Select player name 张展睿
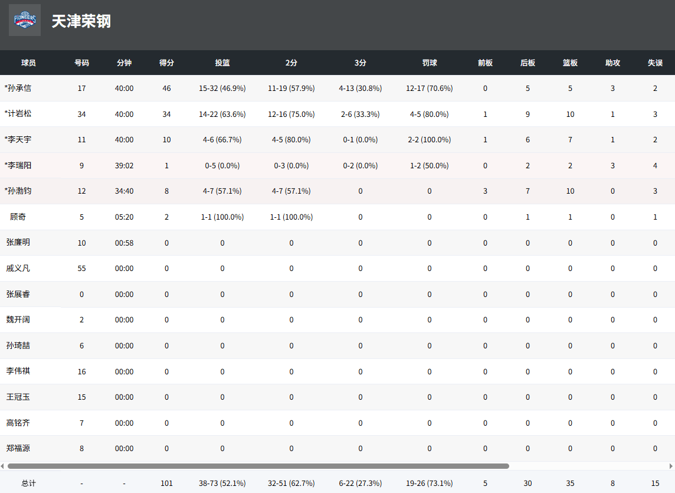This screenshot has height=493, width=675. (18, 294)
